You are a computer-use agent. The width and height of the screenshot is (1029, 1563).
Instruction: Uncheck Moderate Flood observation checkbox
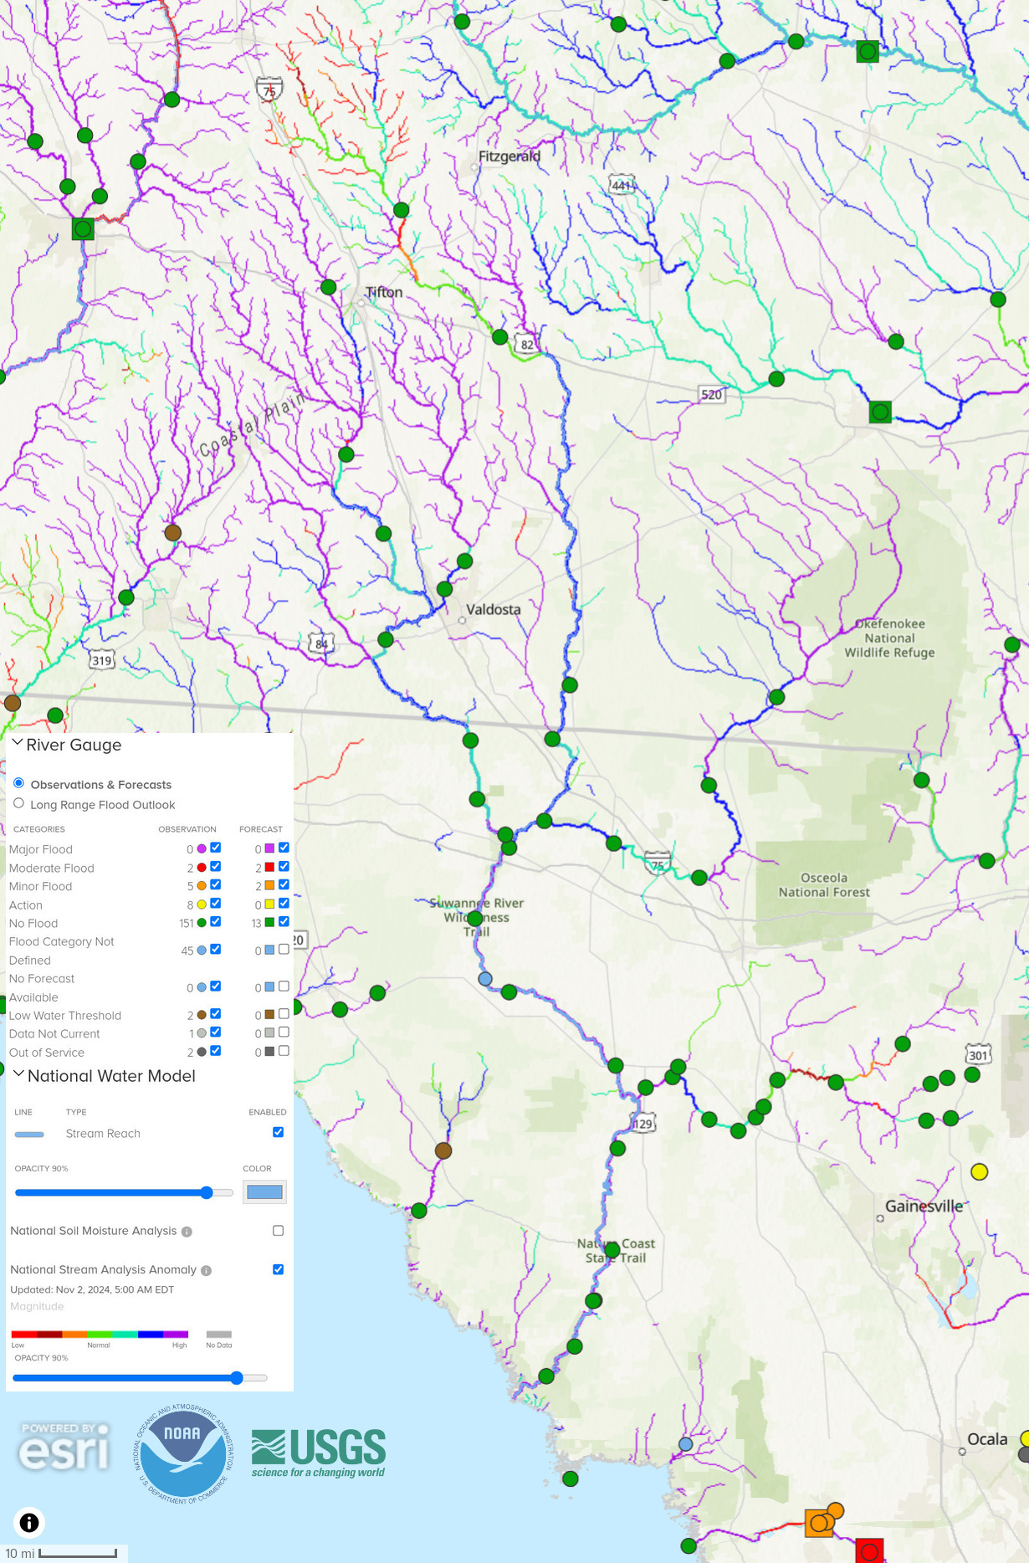[216, 867]
